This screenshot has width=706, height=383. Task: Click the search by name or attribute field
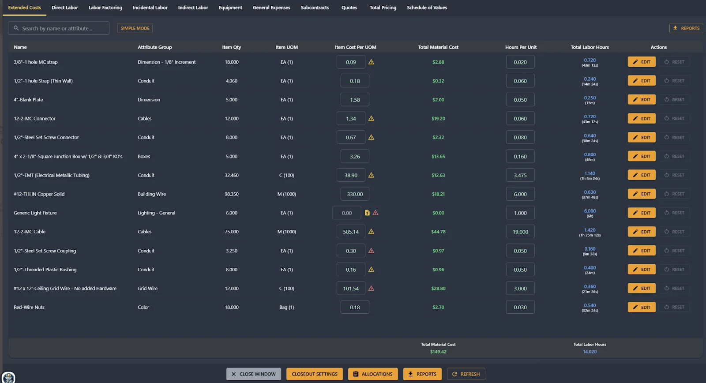coord(59,28)
